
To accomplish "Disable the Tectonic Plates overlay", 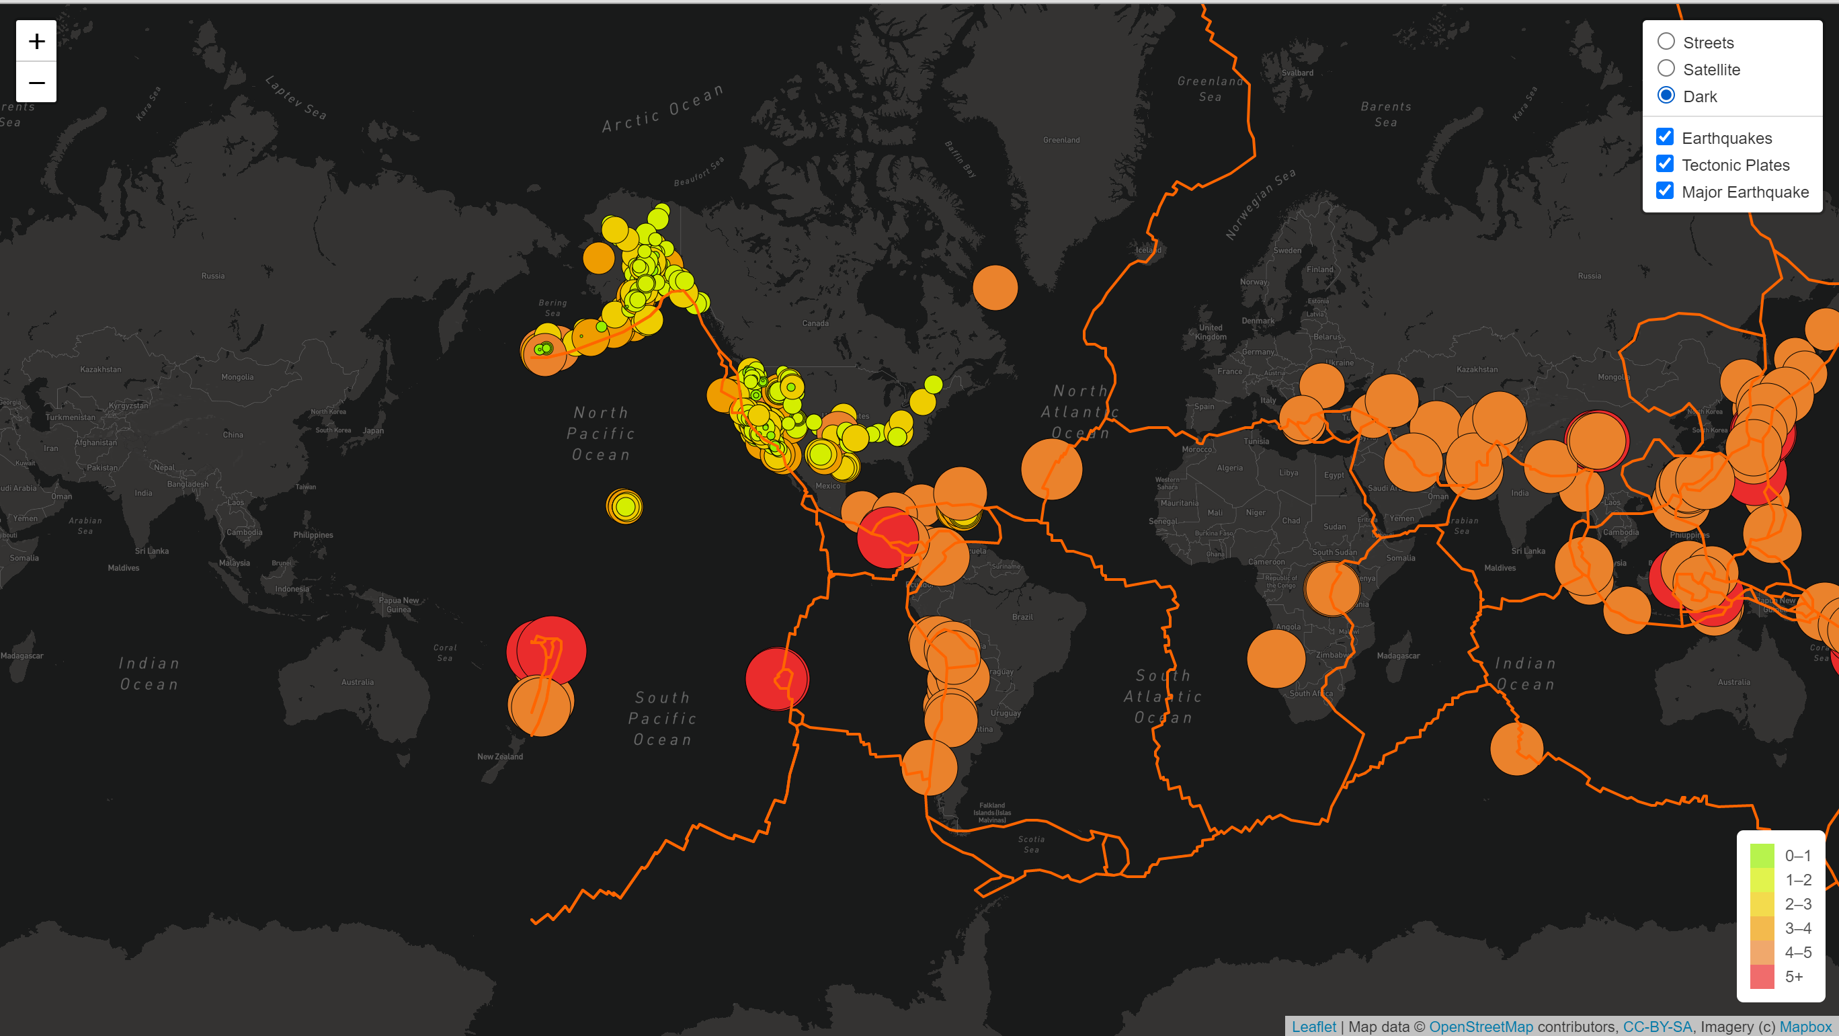I will pyautogui.click(x=1664, y=163).
